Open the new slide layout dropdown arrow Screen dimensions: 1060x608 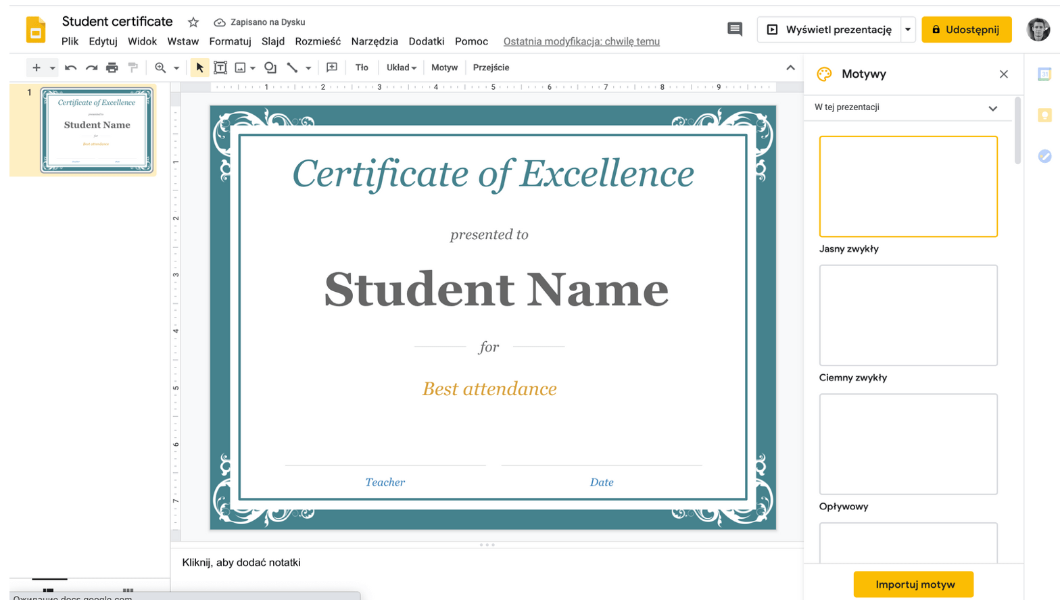pyautogui.click(x=52, y=68)
